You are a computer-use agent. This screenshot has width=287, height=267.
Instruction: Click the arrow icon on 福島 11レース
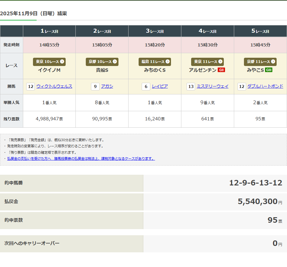click(167, 62)
